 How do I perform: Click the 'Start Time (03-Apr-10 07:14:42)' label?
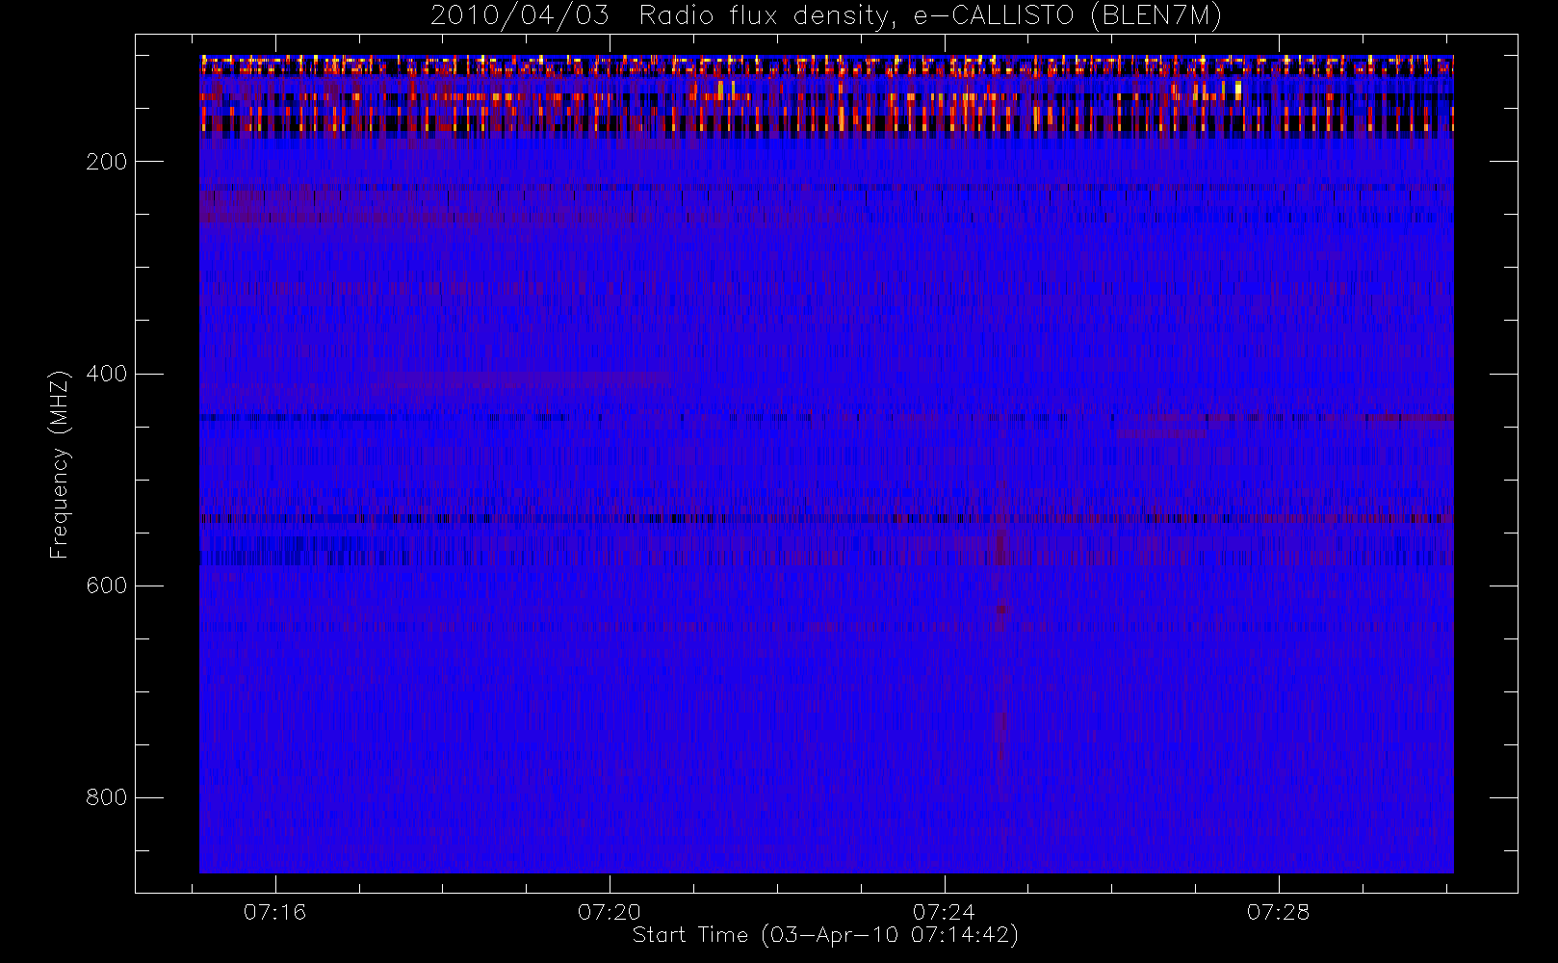825,935
